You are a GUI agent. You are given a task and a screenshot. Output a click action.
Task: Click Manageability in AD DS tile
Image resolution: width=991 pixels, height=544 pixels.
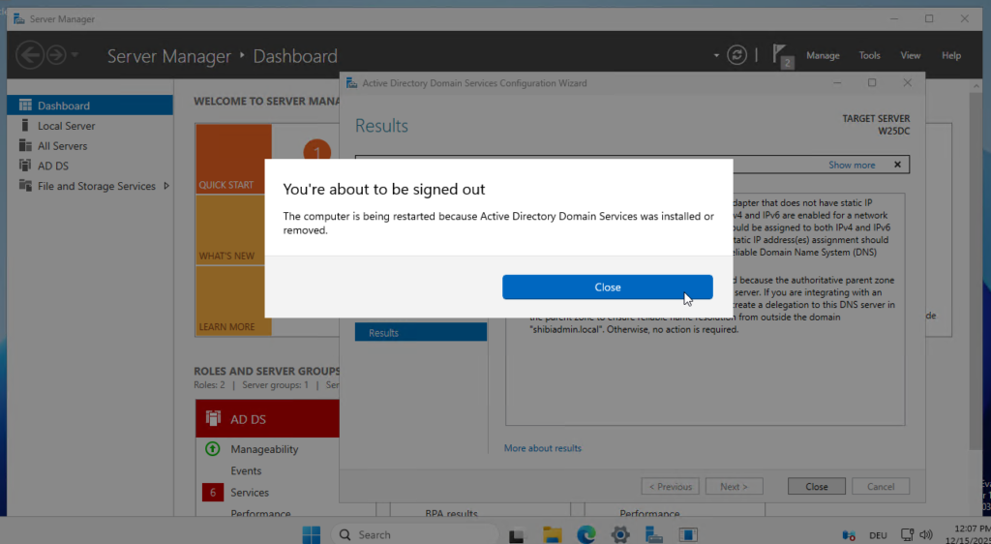264,449
